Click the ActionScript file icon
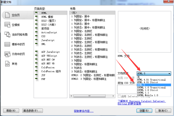Screen dimensions: 174x116 click(x=37, y=32)
